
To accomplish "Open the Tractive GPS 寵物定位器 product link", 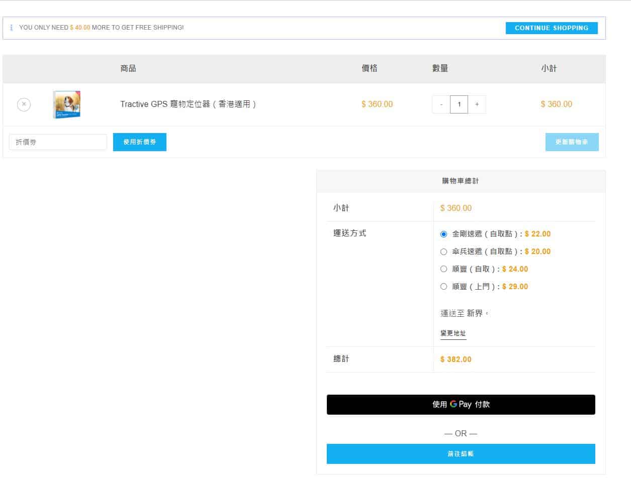I will [x=188, y=104].
